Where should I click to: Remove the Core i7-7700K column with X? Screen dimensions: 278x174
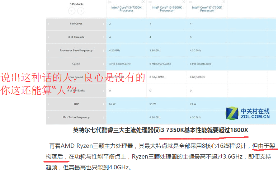[224, 1]
